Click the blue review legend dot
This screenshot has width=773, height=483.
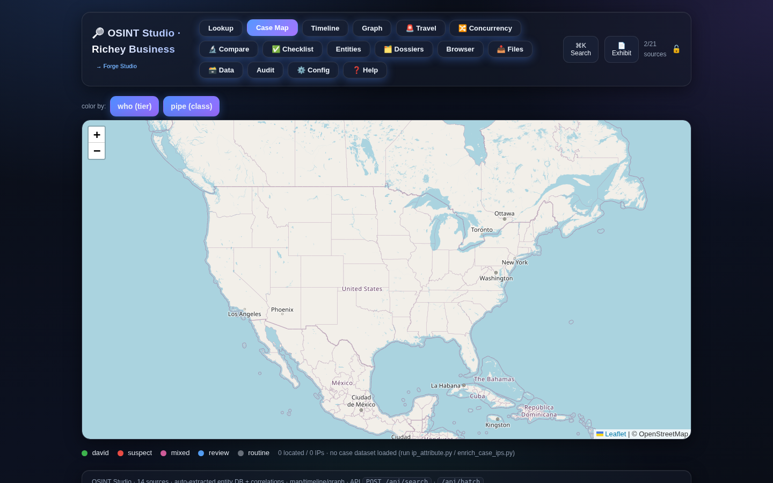coord(201,453)
